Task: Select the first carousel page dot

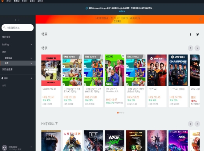Action: tap(118, 113)
